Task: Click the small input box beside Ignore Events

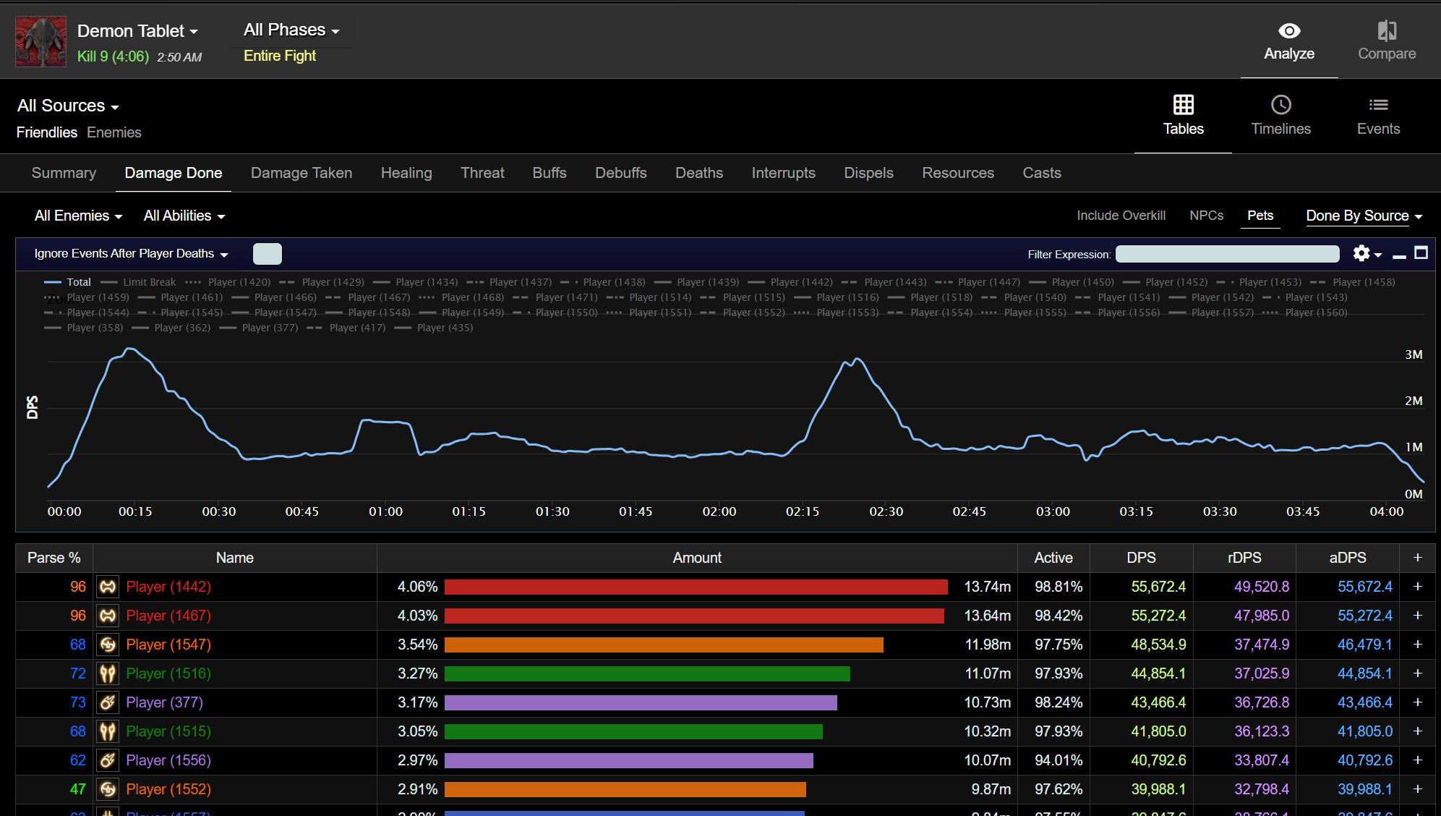Action: pyautogui.click(x=267, y=254)
